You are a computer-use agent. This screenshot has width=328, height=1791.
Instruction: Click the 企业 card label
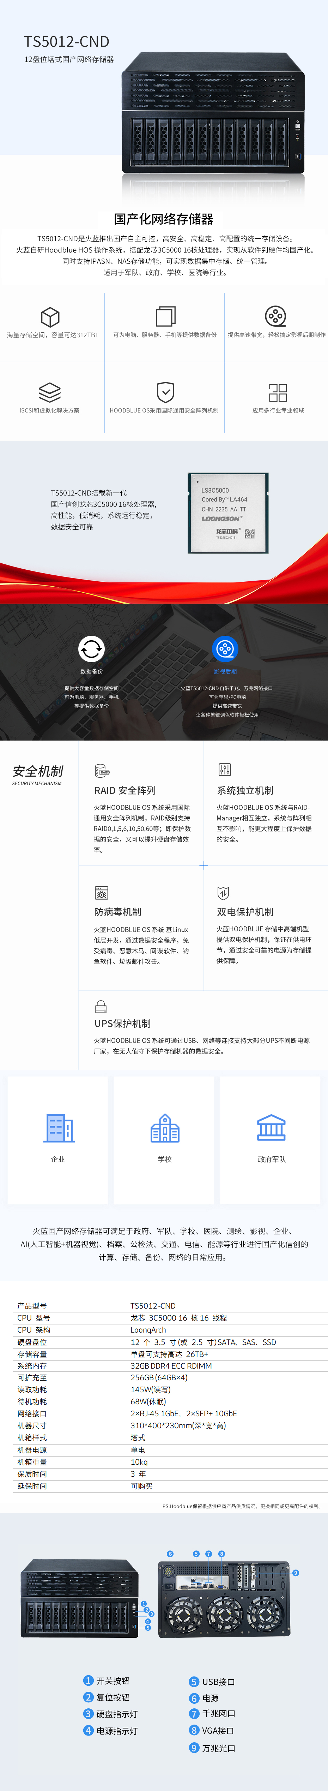[x=58, y=1159]
